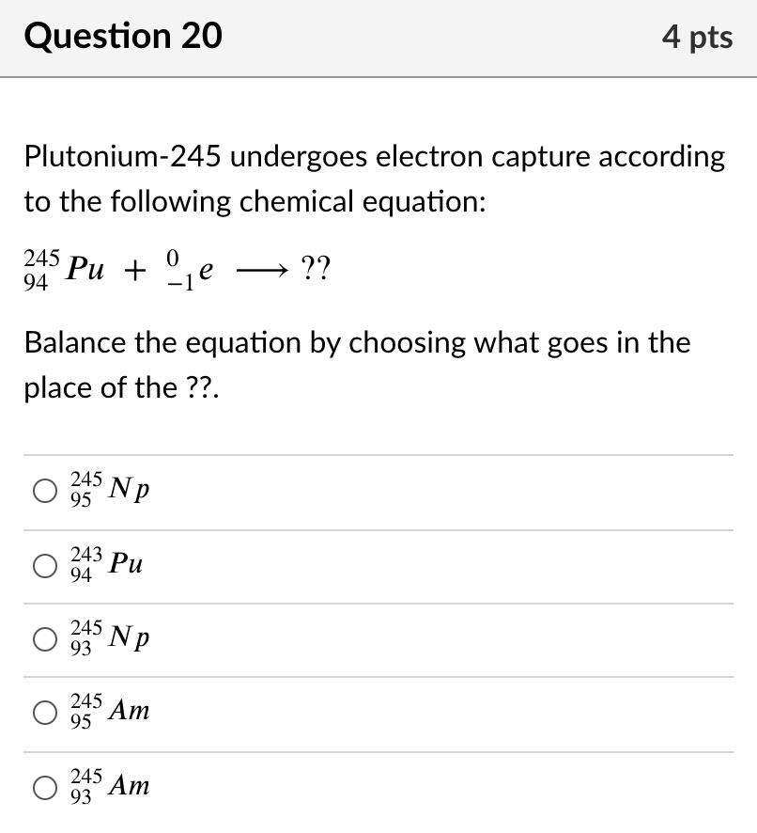The image size is (757, 833).
Task: Click the Np label with atomic number 95
Action: tap(110, 491)
